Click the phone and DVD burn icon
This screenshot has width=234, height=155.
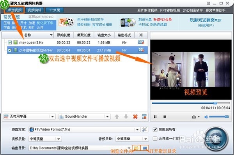click(128, 22)
